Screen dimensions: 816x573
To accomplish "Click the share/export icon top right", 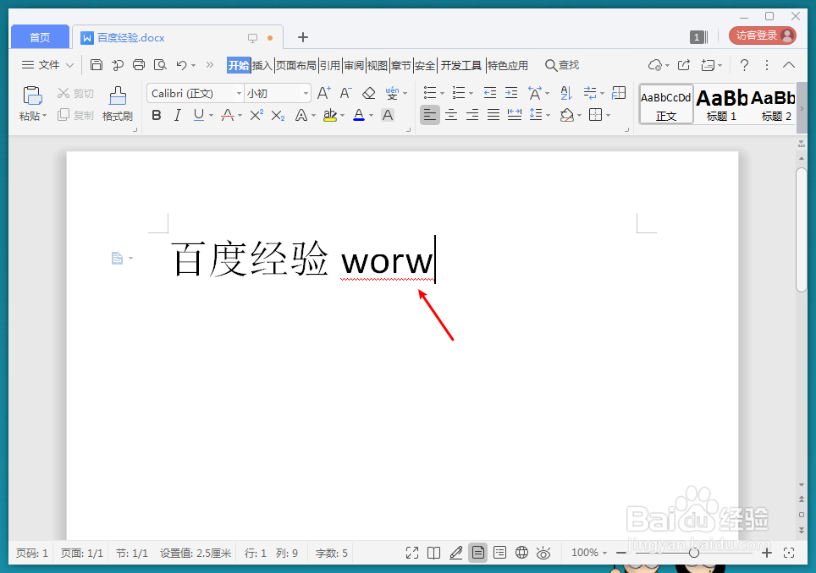I will click(684, 65).
